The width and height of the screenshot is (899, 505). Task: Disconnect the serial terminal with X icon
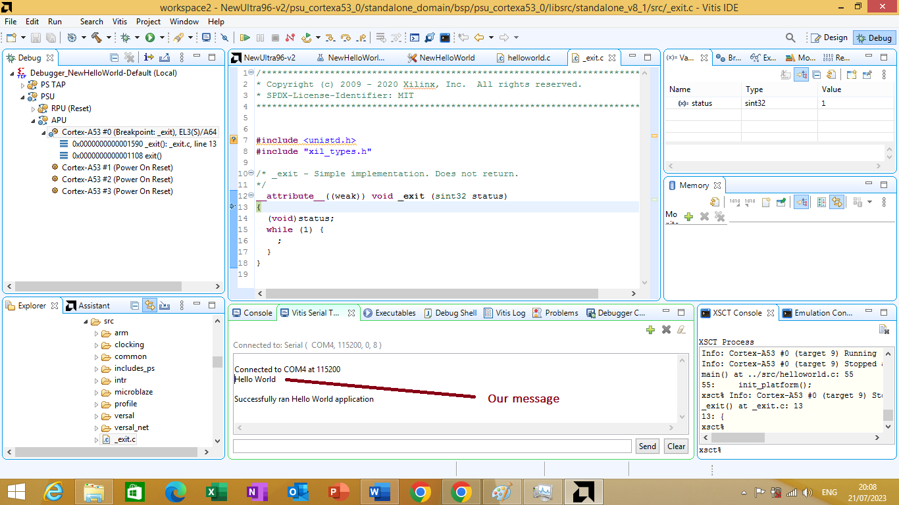[x=666, y=329]
